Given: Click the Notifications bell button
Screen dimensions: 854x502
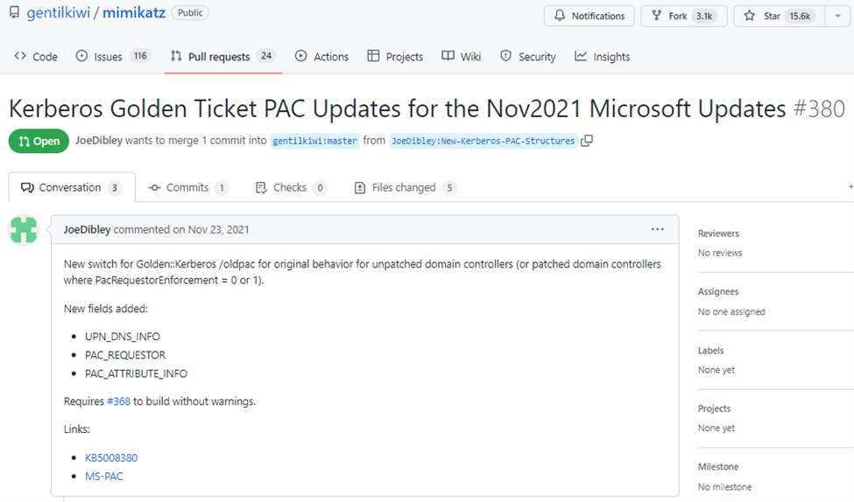Looking at the screenshot, I should click(x=589, y=16).
